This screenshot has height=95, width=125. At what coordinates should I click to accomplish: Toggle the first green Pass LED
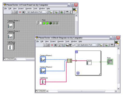pos(44,23)
